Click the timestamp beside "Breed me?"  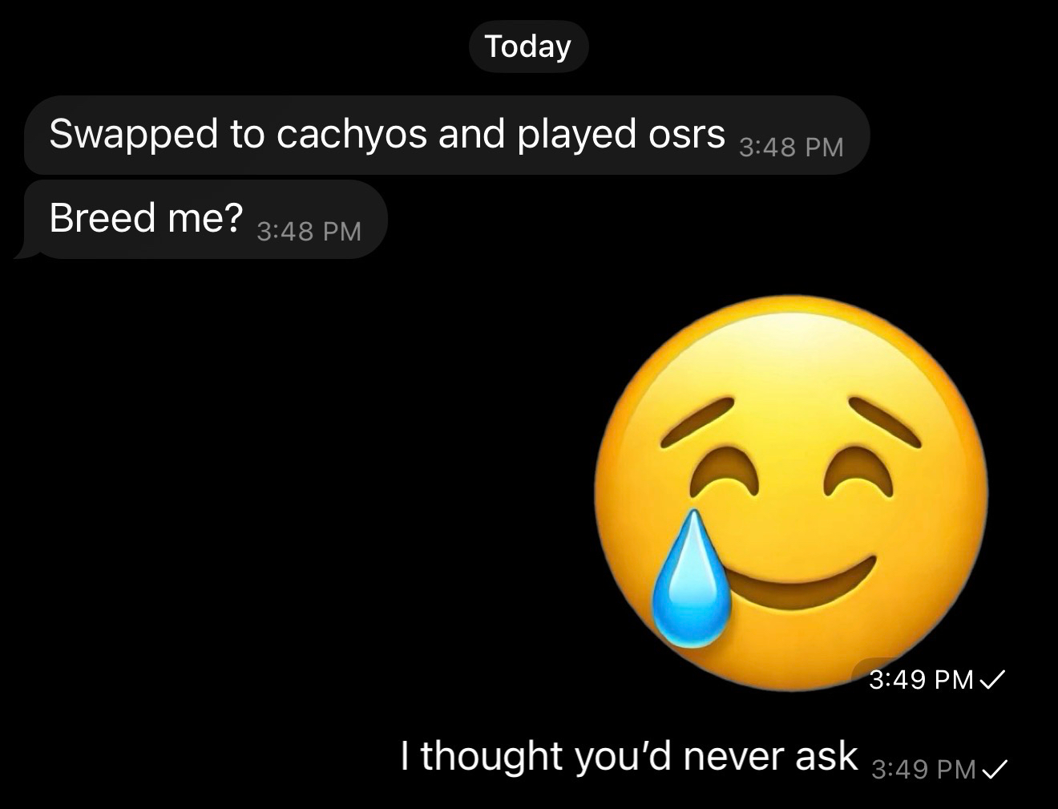[x=309, y=231]
